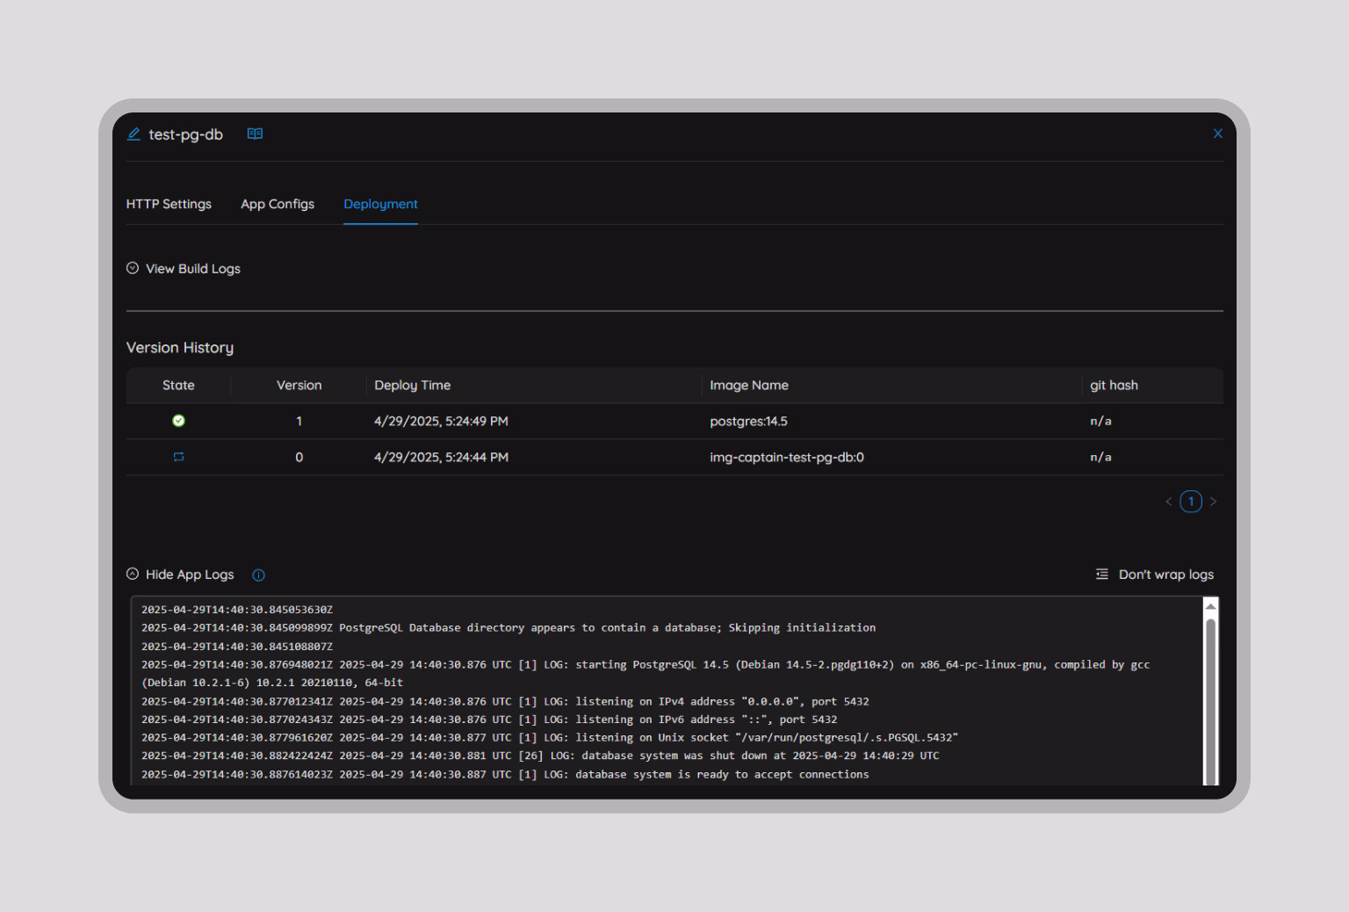Go to the previous page arrow in version history
The height and width of the screenshot is (912, 1349).
tap(1169, 502)
